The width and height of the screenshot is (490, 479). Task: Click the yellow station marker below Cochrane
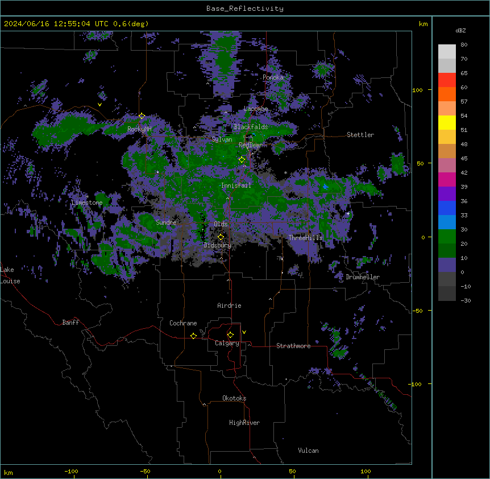pos(193,336)
